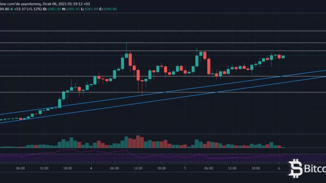This screenshot has width=326, height=183.
Task: Click the tallest red volume bar
Action: pos(138,142)
